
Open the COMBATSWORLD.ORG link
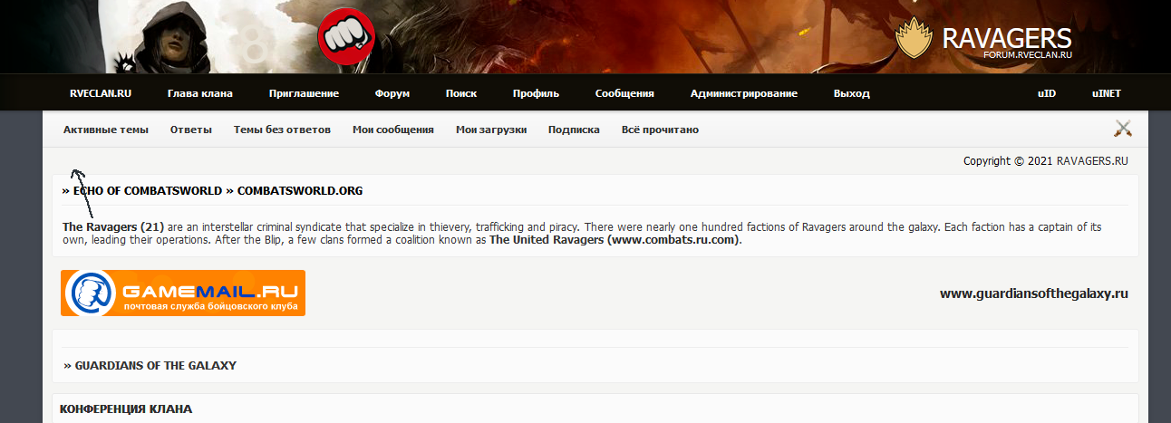click(300, 191)
